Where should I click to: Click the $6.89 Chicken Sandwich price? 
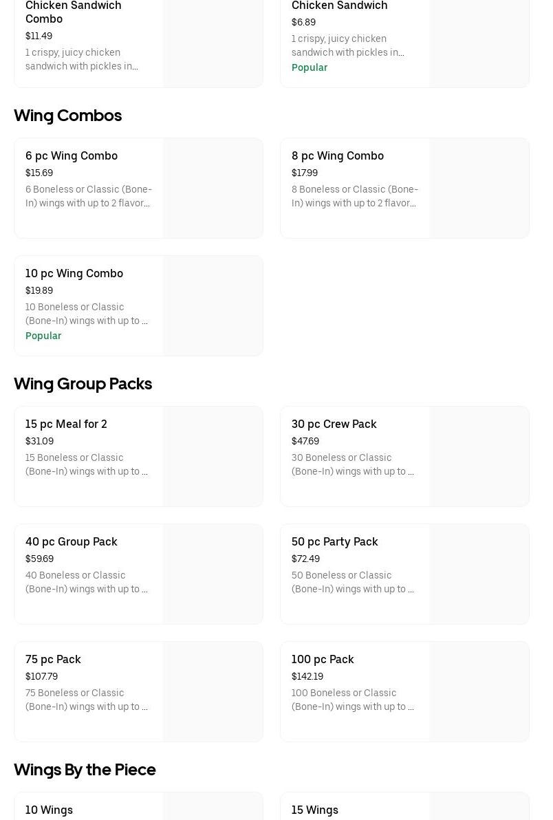303,22
